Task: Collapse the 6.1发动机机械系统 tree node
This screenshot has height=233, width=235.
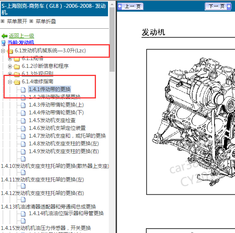Action: (3, 51)
